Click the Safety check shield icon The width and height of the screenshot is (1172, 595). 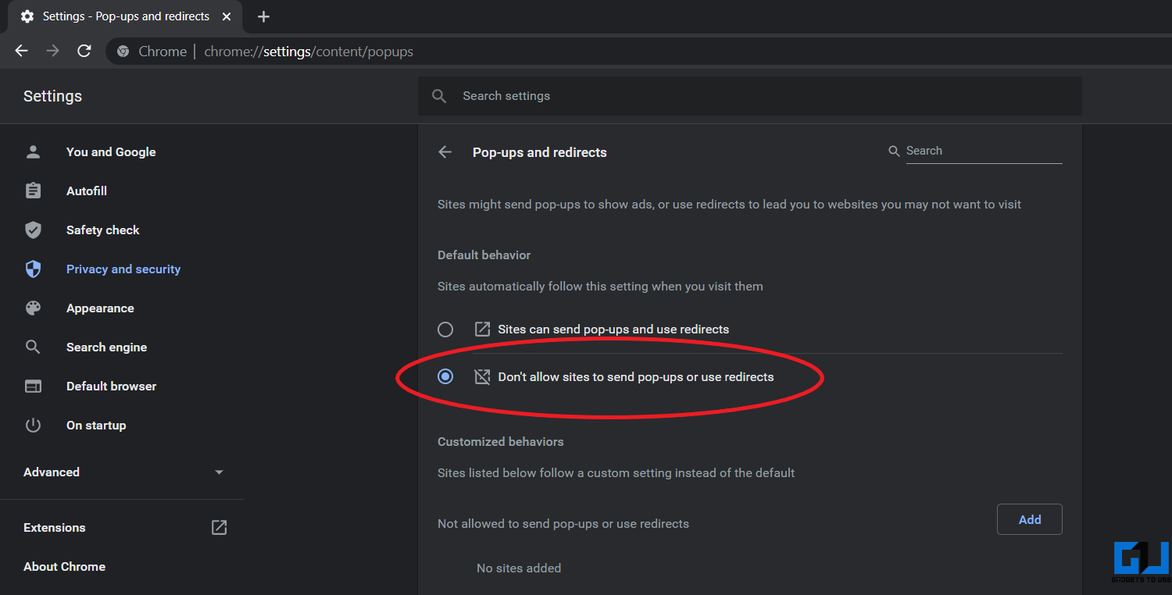click(33, 230)
